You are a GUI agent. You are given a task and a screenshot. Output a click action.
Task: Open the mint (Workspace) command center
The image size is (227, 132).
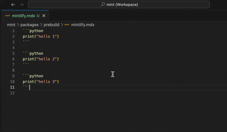pos(119,5)
